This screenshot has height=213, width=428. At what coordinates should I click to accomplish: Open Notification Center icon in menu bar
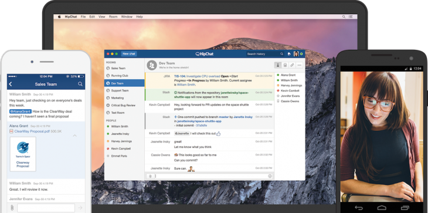click(351, 16)
